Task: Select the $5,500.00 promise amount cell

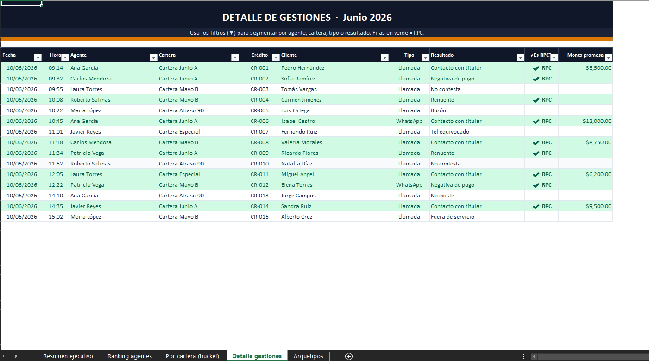Action: [586, 68]
